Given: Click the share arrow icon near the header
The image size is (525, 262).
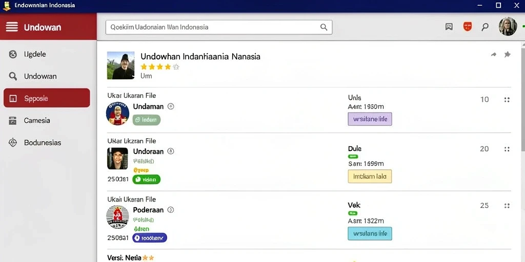Looking at the screenshot, I should (x=494, y=54).
